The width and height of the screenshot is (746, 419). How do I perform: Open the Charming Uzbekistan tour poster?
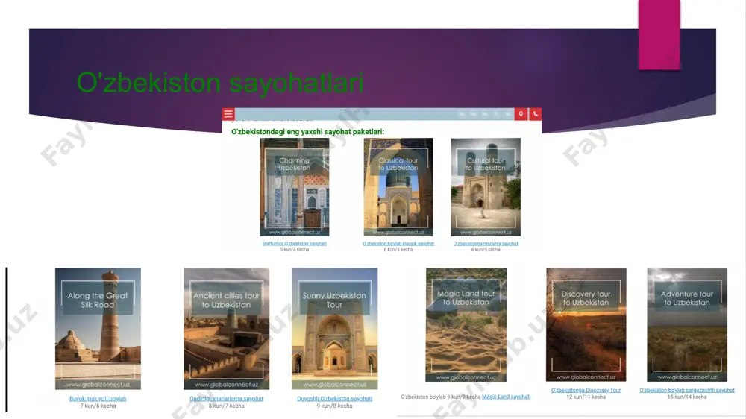tap(295, 187)
